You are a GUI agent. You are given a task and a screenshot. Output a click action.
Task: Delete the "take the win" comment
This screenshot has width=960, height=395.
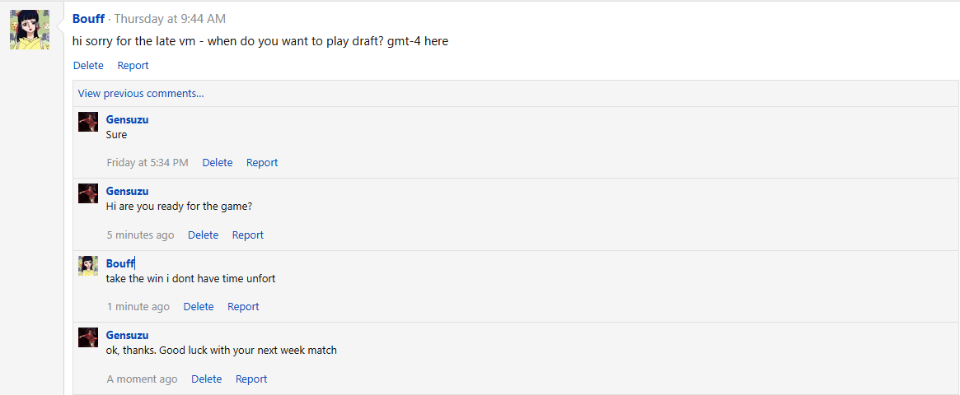[x=199, y=307]
